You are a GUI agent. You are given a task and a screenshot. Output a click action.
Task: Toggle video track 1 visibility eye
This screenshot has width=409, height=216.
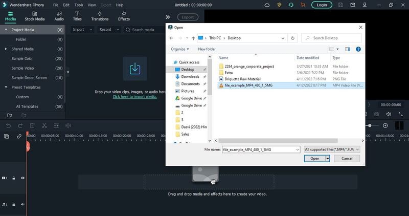click(22, 178)
